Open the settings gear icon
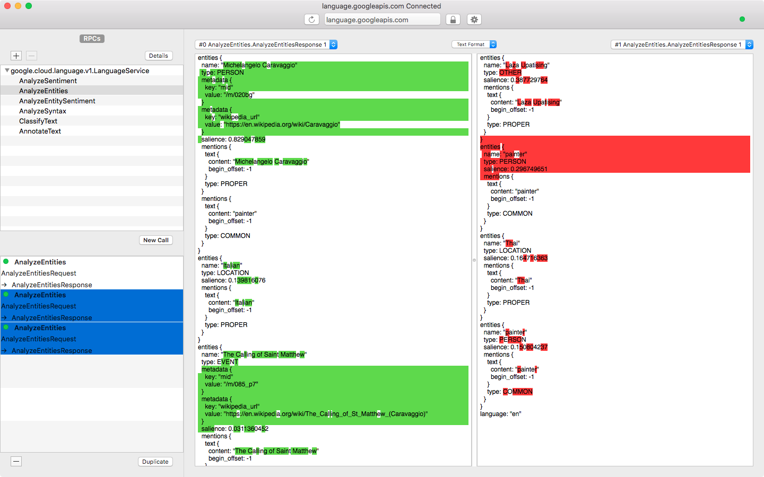Image resolution: width=764 pixels, height=477 pixels. pyautogui.click(x=474, y=20)
